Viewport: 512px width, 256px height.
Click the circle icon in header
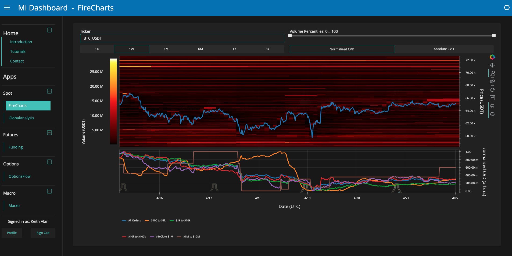(507, 8)
